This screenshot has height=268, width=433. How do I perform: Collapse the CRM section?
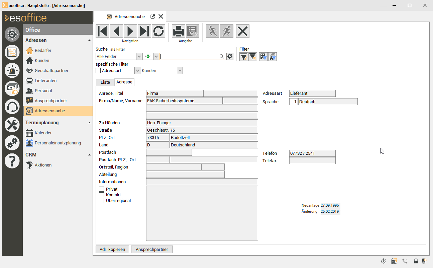coord(89,155)
